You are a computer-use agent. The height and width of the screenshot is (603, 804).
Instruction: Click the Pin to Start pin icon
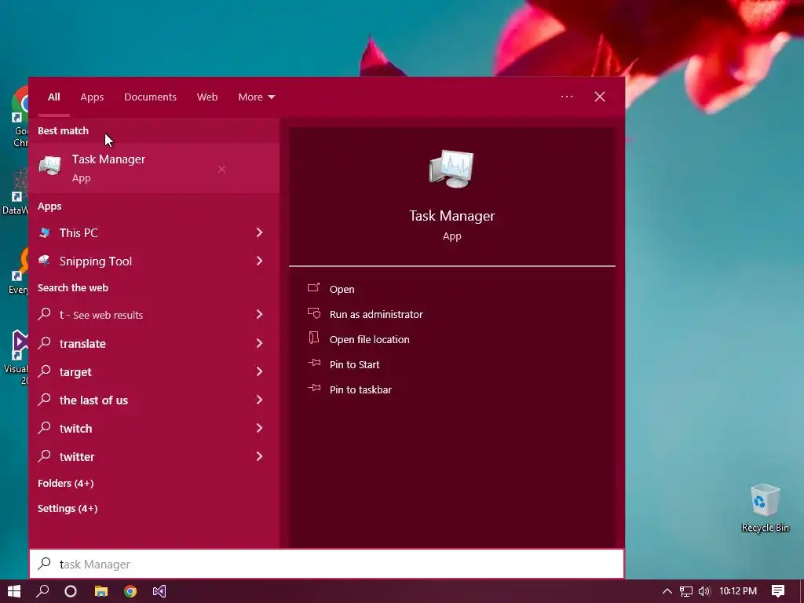click(x=314, y=363)
